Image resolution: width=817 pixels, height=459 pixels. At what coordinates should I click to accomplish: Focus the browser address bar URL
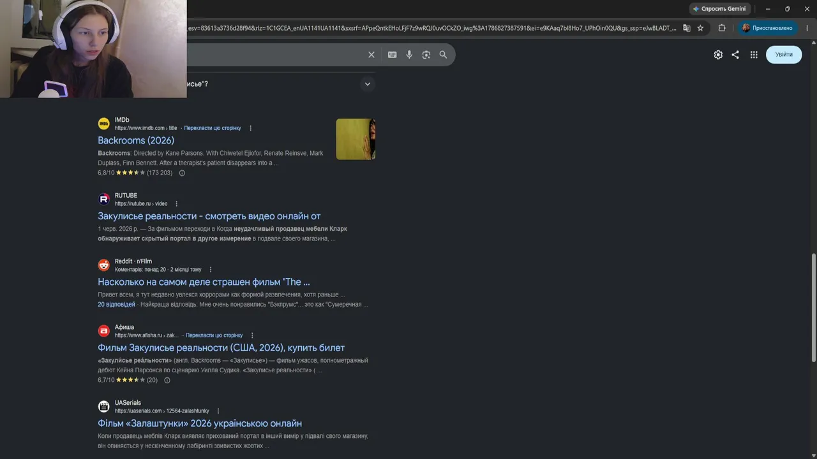(431, 28)
